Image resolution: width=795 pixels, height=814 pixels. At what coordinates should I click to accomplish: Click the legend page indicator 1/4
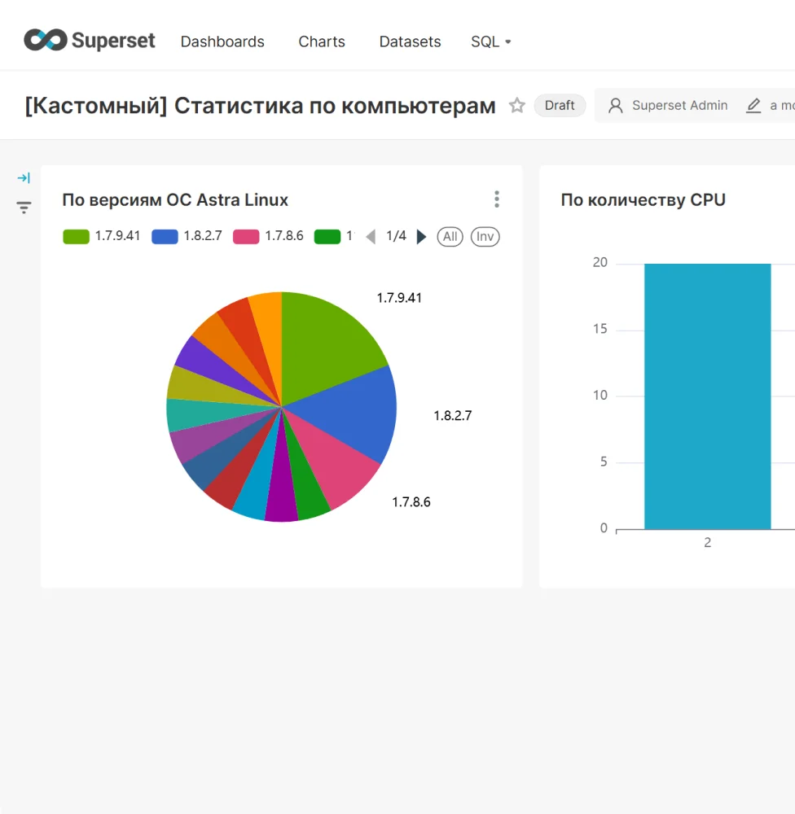click(x=396, y=236)
